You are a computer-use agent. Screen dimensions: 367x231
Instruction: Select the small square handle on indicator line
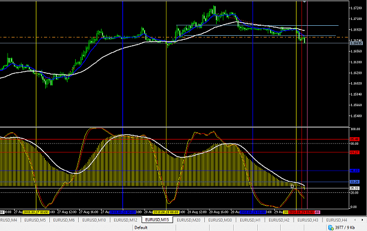coord(292,186)
